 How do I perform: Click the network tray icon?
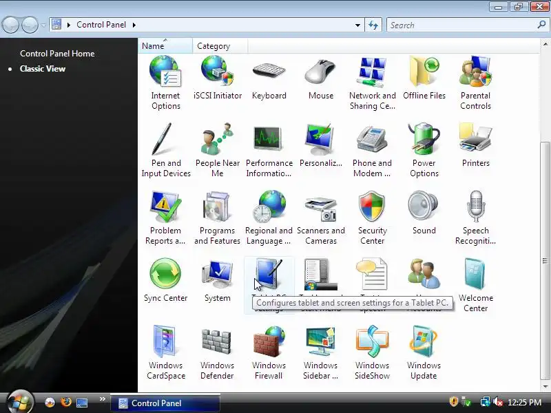pos(486,402)
